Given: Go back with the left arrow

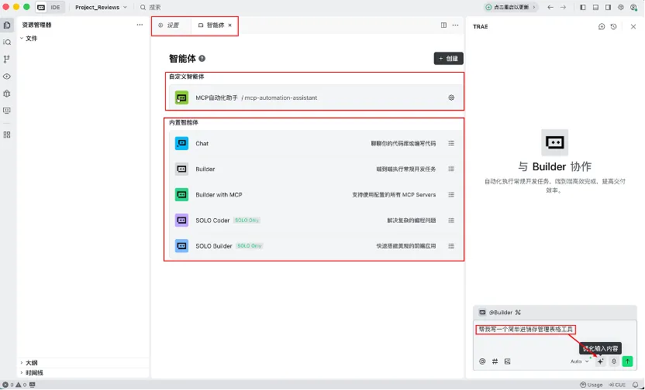Looking at the screenshot, I should click(550, 8).
